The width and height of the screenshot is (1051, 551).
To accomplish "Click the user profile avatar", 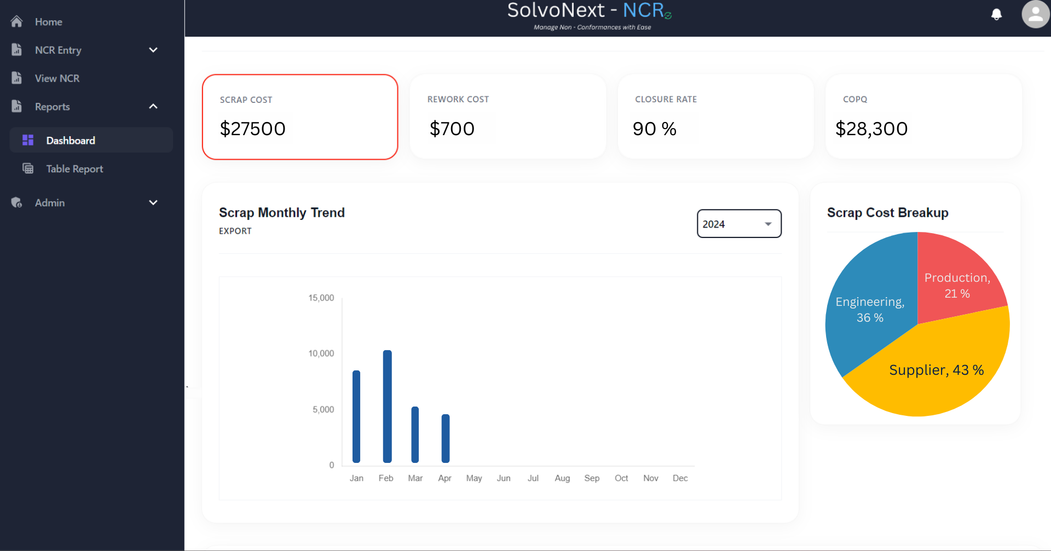I will coord(1035,14).
